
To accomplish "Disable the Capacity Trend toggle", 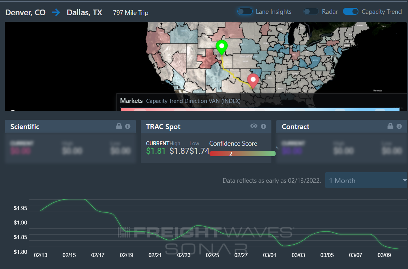I will click(x=350, y=12).
